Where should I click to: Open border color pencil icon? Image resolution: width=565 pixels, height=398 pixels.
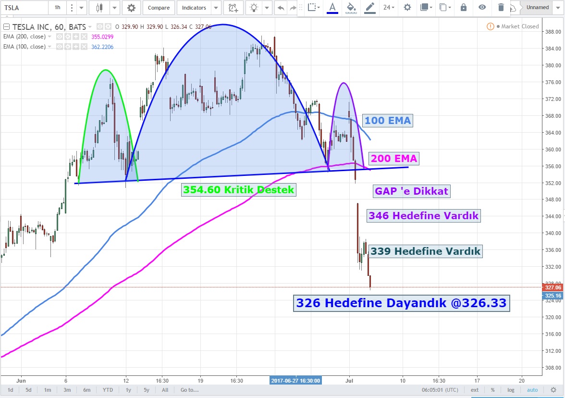[370, 8]
